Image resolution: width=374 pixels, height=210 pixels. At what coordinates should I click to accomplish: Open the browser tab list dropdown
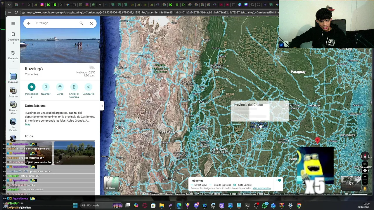pyautogui.click(x=9, y=5)
